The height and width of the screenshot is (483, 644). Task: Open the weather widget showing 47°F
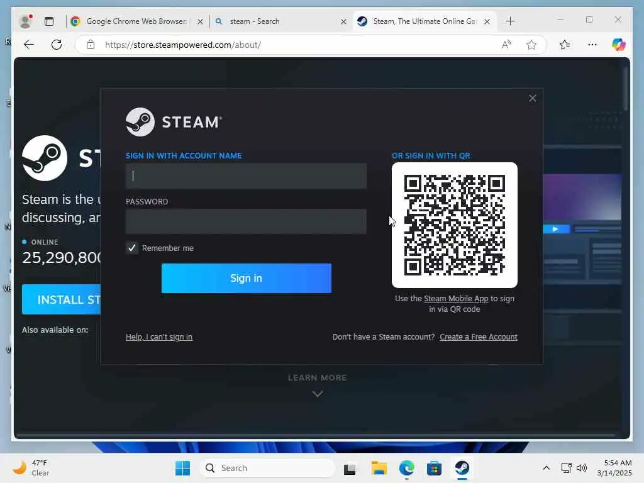tap(31, 468)
